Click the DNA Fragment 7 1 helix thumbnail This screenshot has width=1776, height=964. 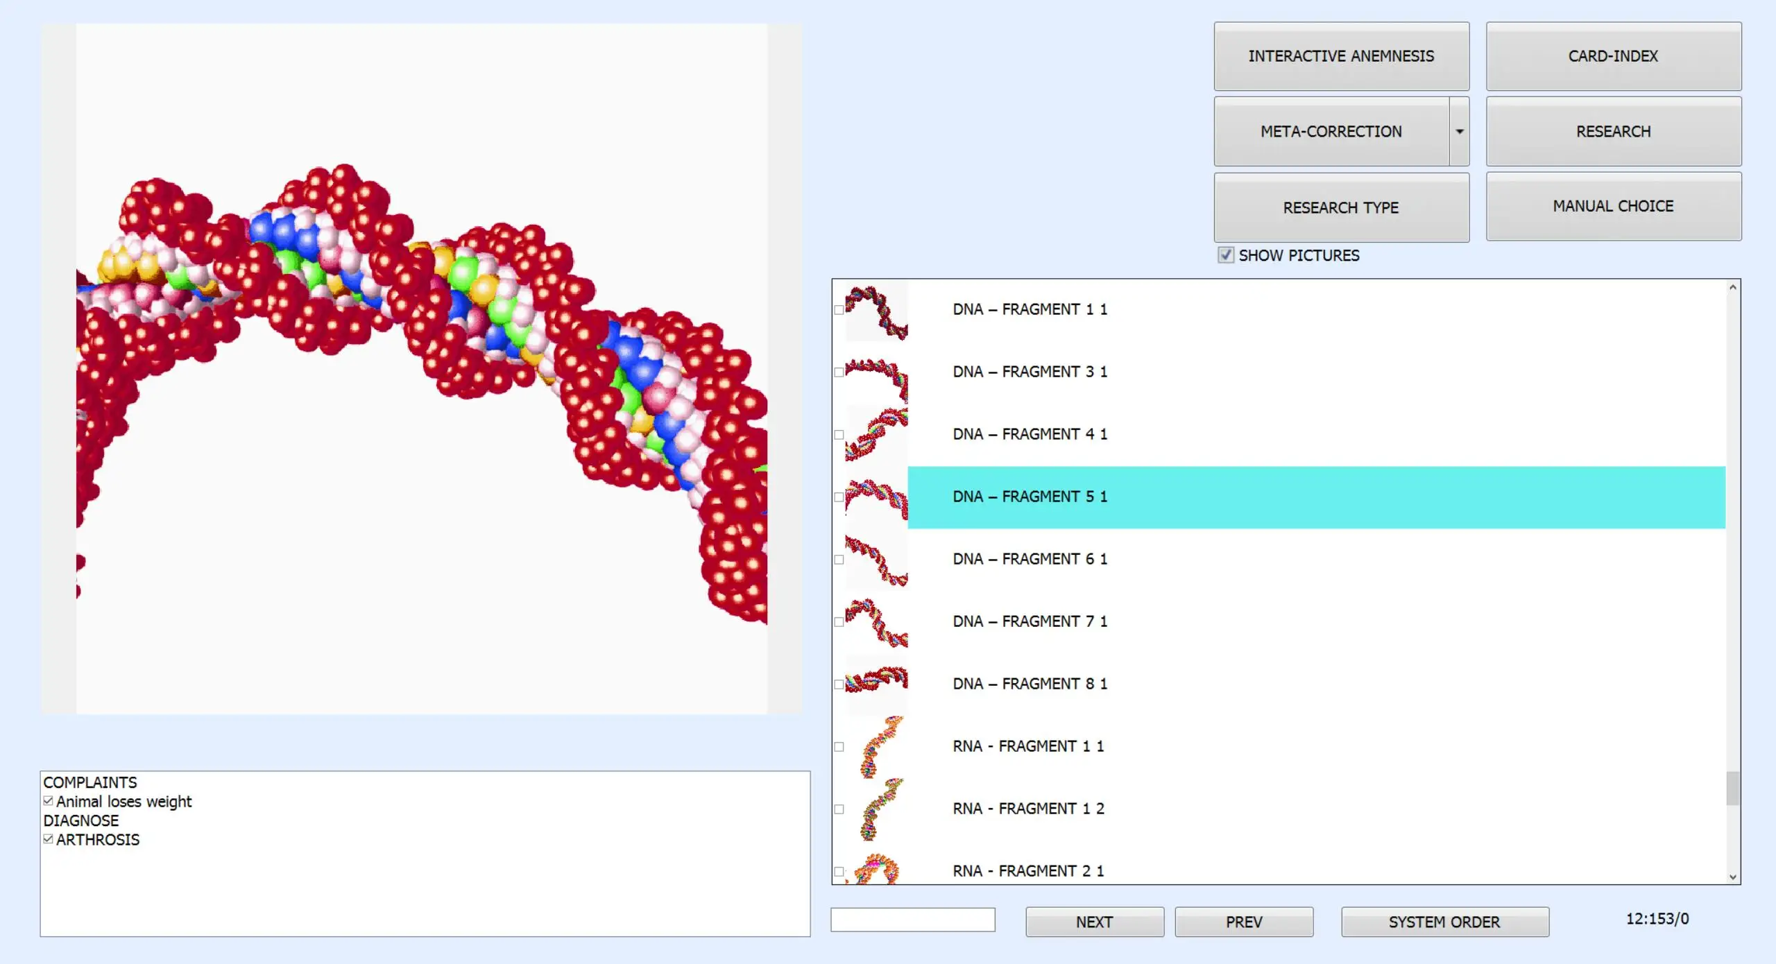(x=876, y=622)
